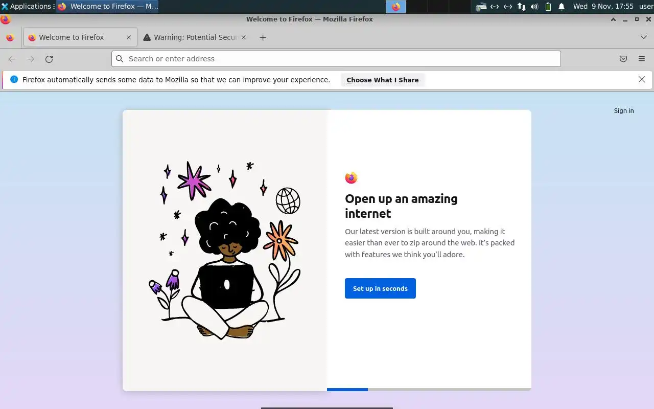This screenshot has width=654, height=409.
Task: Close the Warning: Potential Security tab
Action: (x=244, y=37)
